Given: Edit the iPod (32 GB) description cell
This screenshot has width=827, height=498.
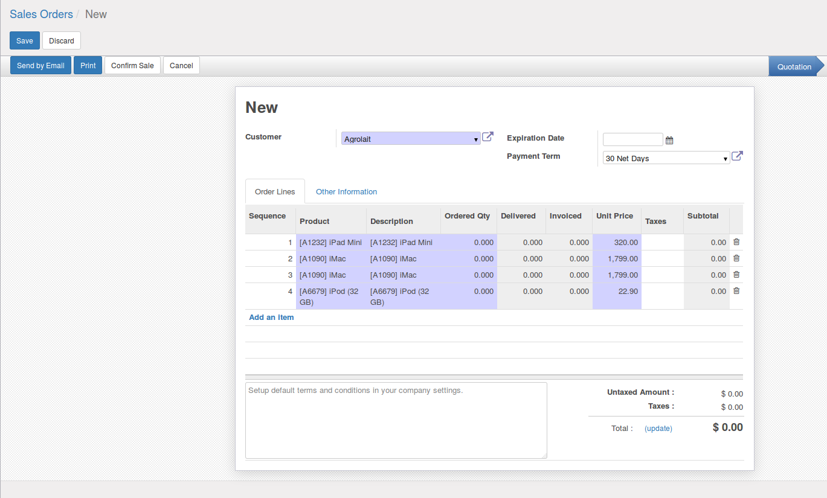Looking at the screenshot, I should (404, 296).
